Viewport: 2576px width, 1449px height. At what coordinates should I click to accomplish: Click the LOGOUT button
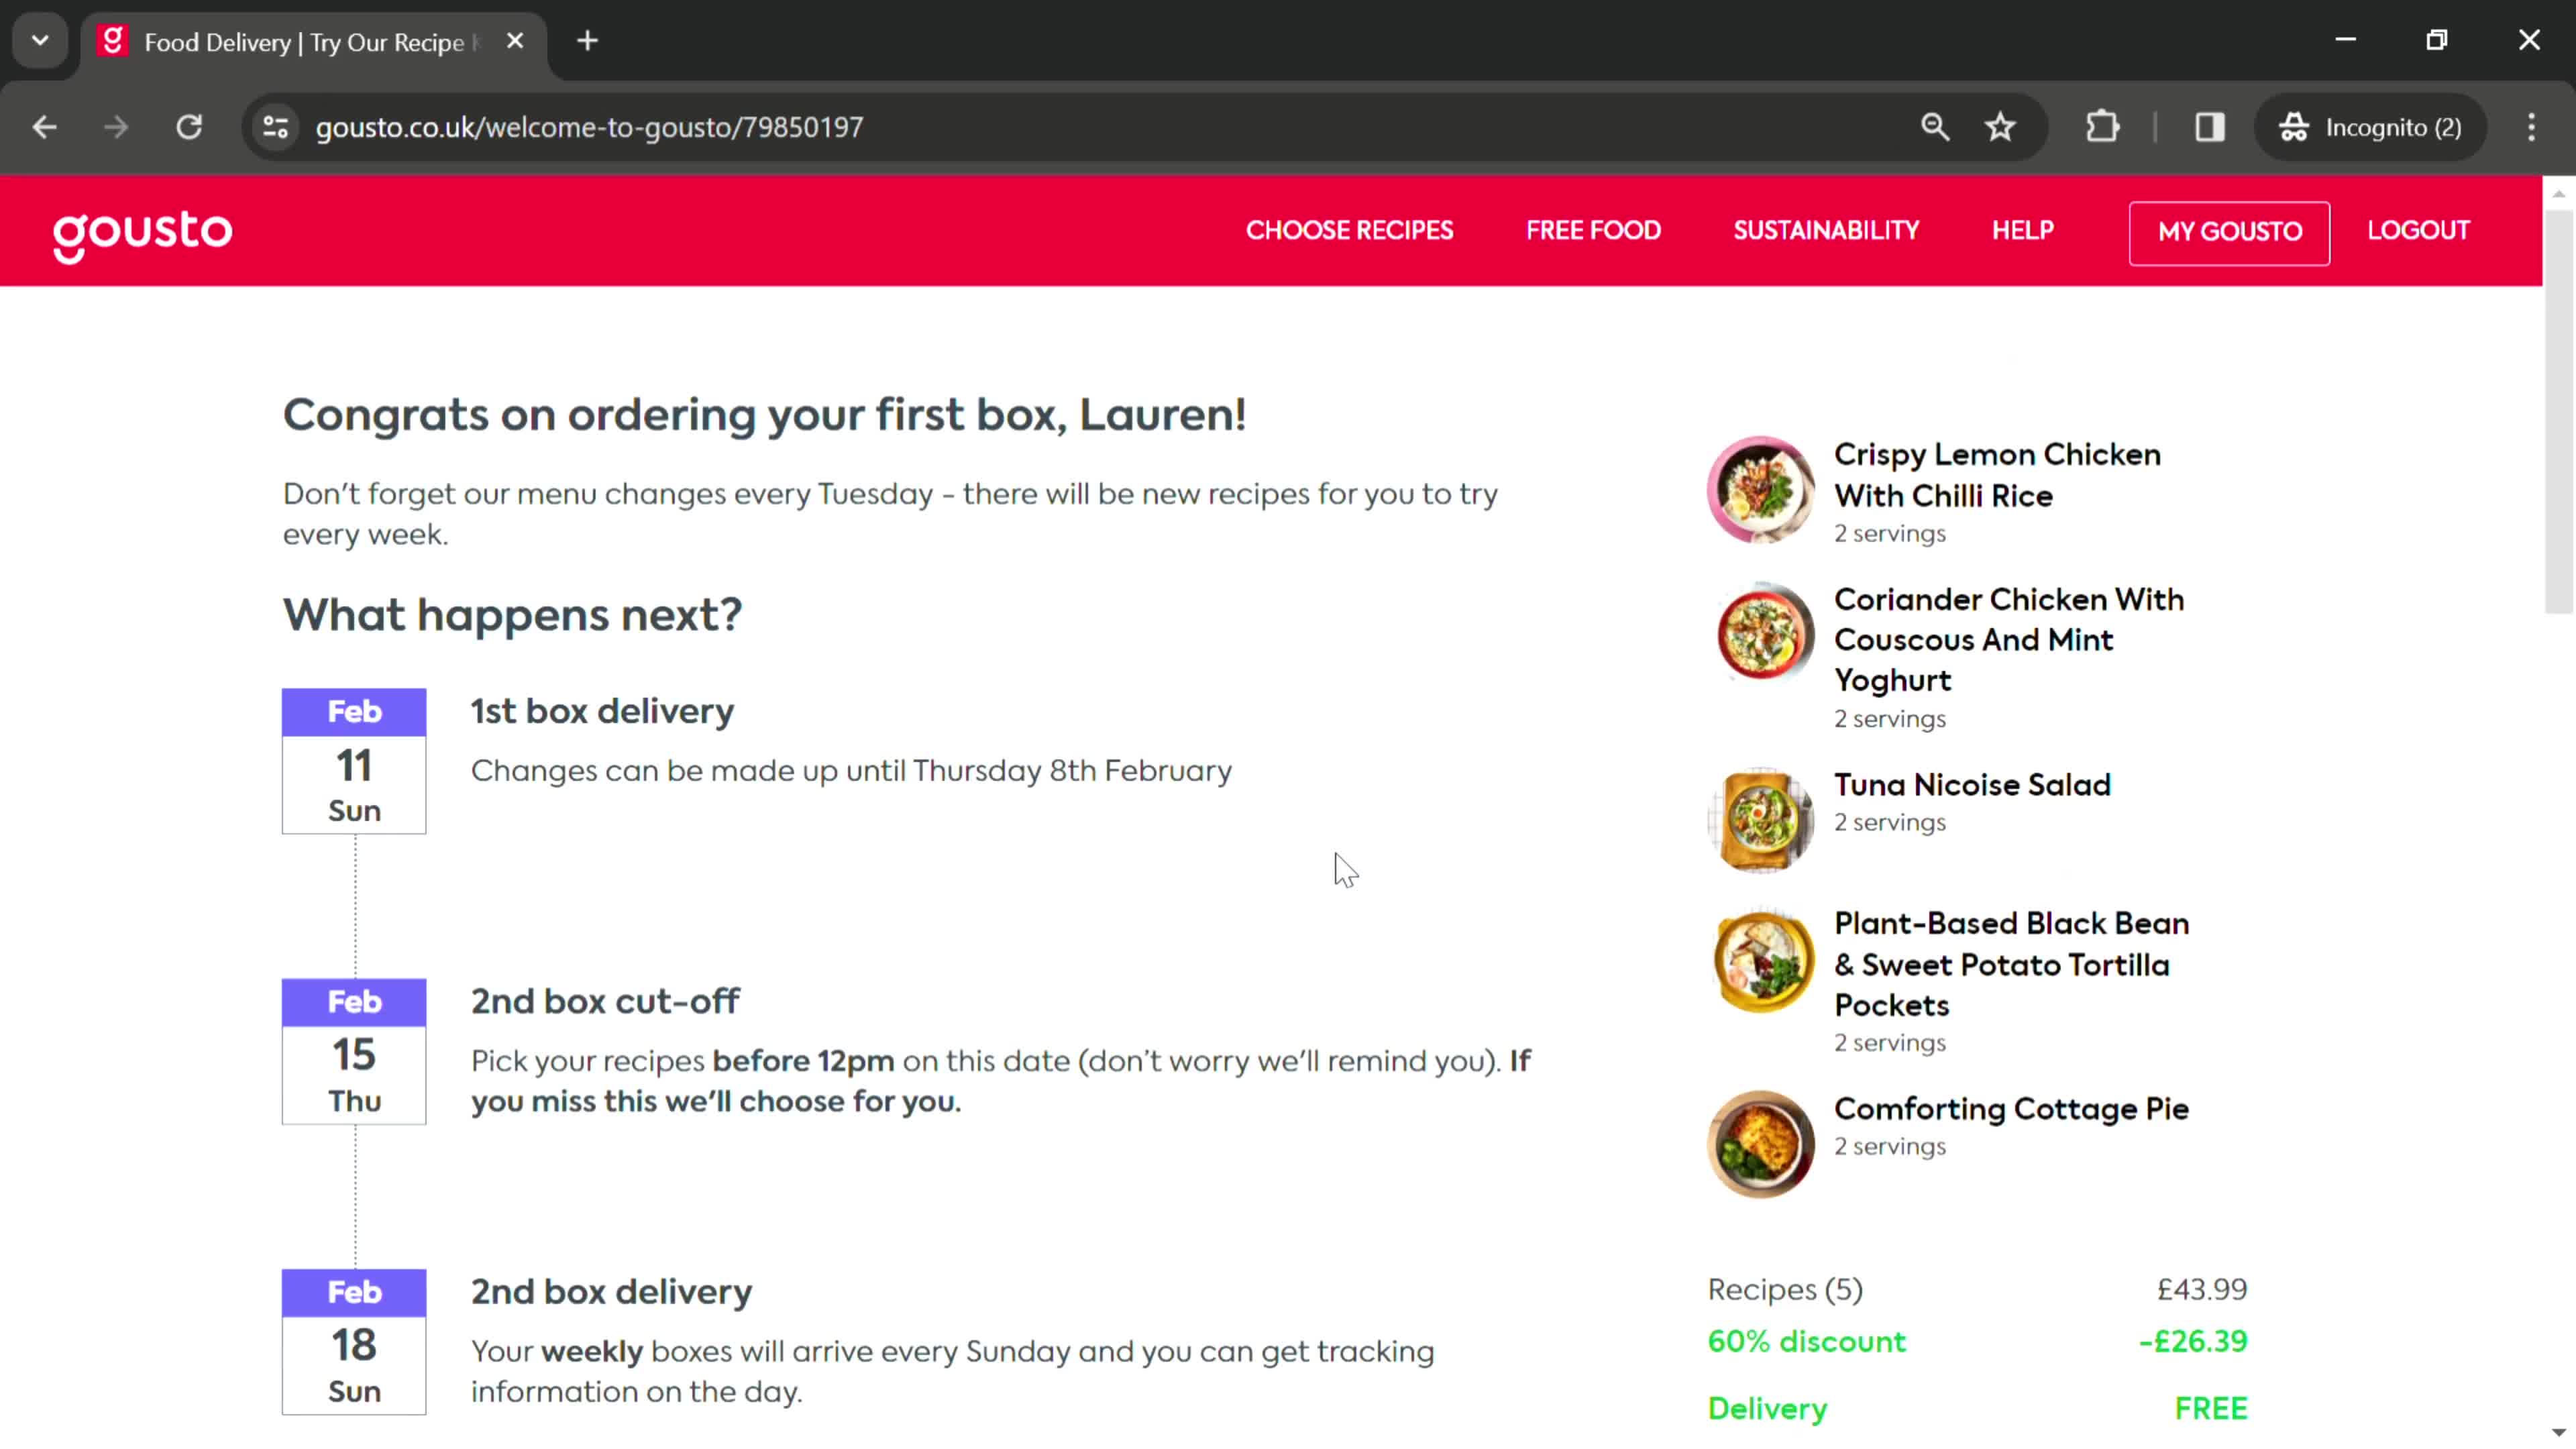(x=2418, y=231)
